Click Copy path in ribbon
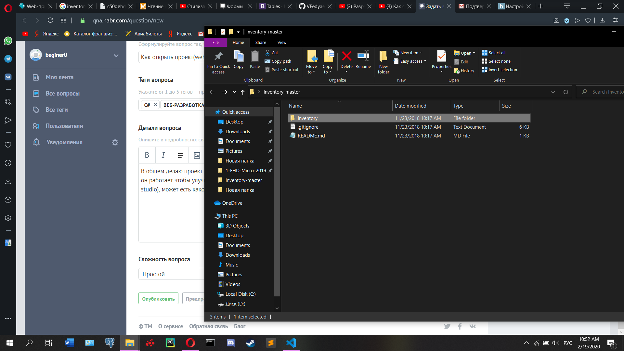This screenshot has width=624, height=351. (278, 61)
